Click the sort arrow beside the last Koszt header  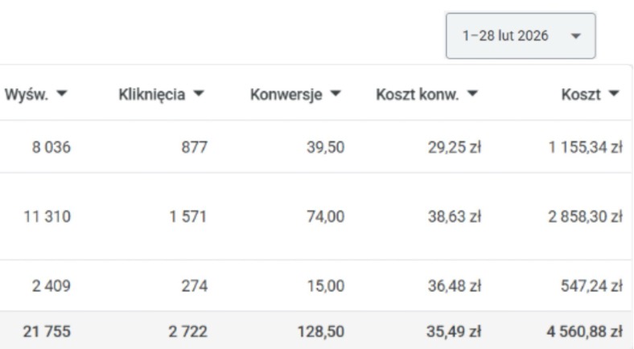coord(615,96)
